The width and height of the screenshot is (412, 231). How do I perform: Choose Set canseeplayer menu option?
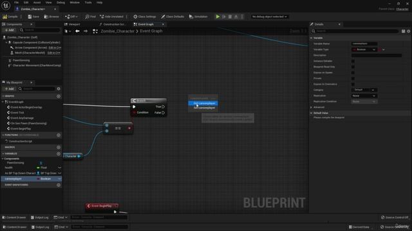203,108
